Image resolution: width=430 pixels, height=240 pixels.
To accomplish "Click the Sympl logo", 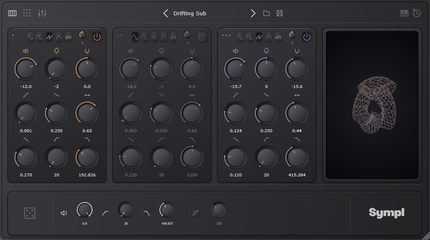I will [387, 213].
